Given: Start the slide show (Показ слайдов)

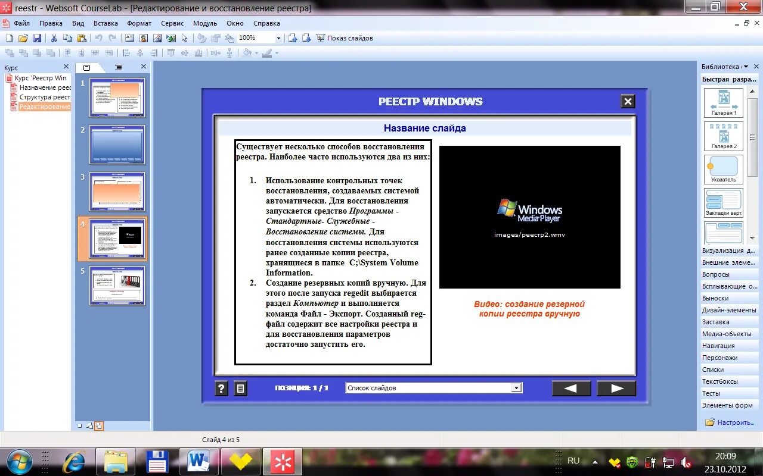Looking at the screenshot, I should pos(345,38).
